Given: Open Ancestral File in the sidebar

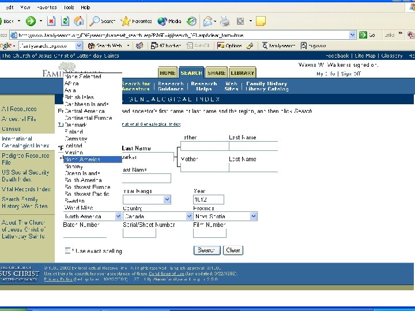Looking at the screenshot, I should [19, 119].
